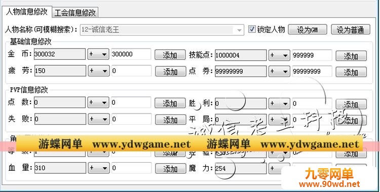Screen dimensions: 380x192
Task: Click 添加 button in the 胜利 row
Action: 351,104
